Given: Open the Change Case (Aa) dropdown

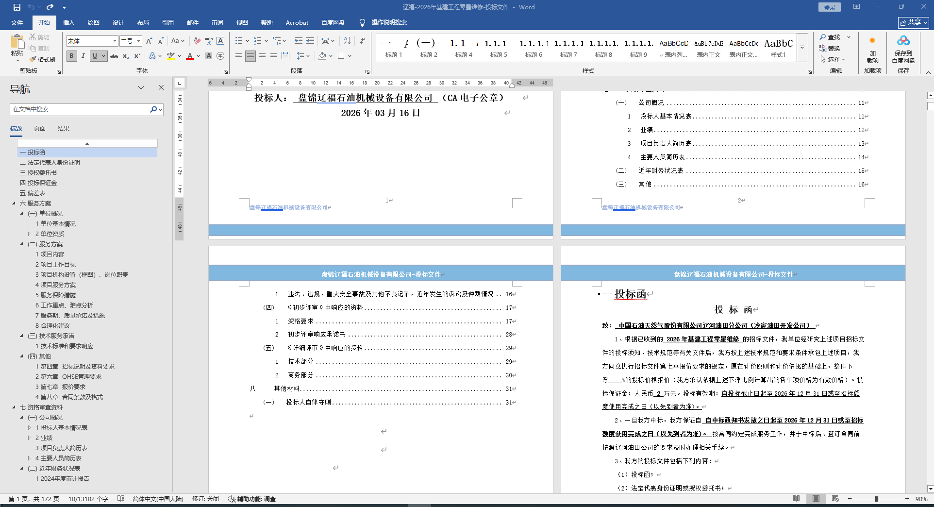Looking at the screenshot, I should click(178, 41).
